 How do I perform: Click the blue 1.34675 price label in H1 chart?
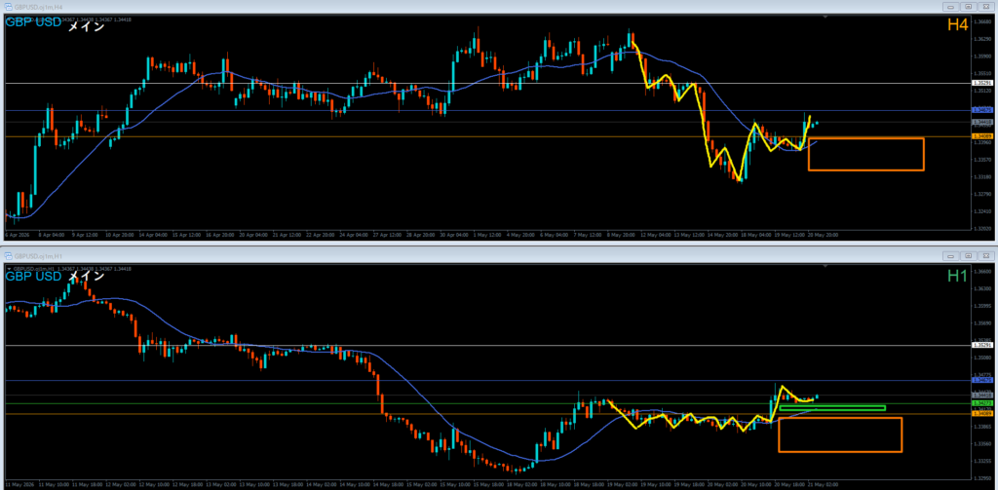(x=982, y=380)
